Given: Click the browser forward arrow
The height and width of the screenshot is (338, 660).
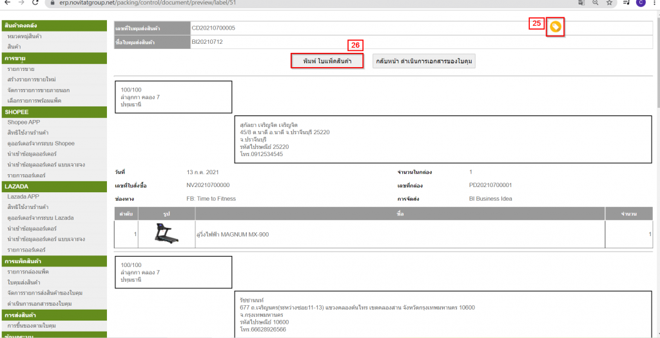Looking at the screenshot, I should 21,3.
